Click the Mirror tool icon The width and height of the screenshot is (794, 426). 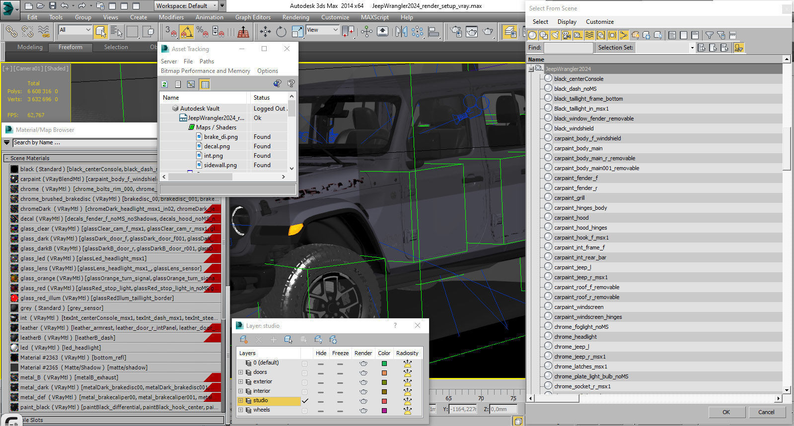click(x=401, y=32)
